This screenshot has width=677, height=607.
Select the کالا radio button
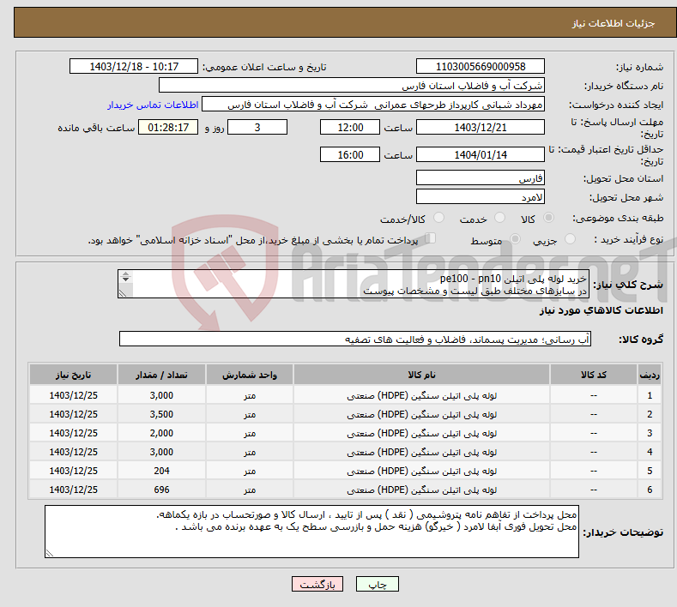(548, 218)
